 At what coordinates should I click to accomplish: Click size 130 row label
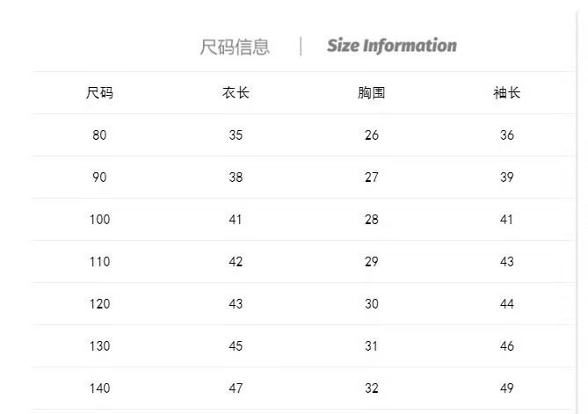point(99,346)
